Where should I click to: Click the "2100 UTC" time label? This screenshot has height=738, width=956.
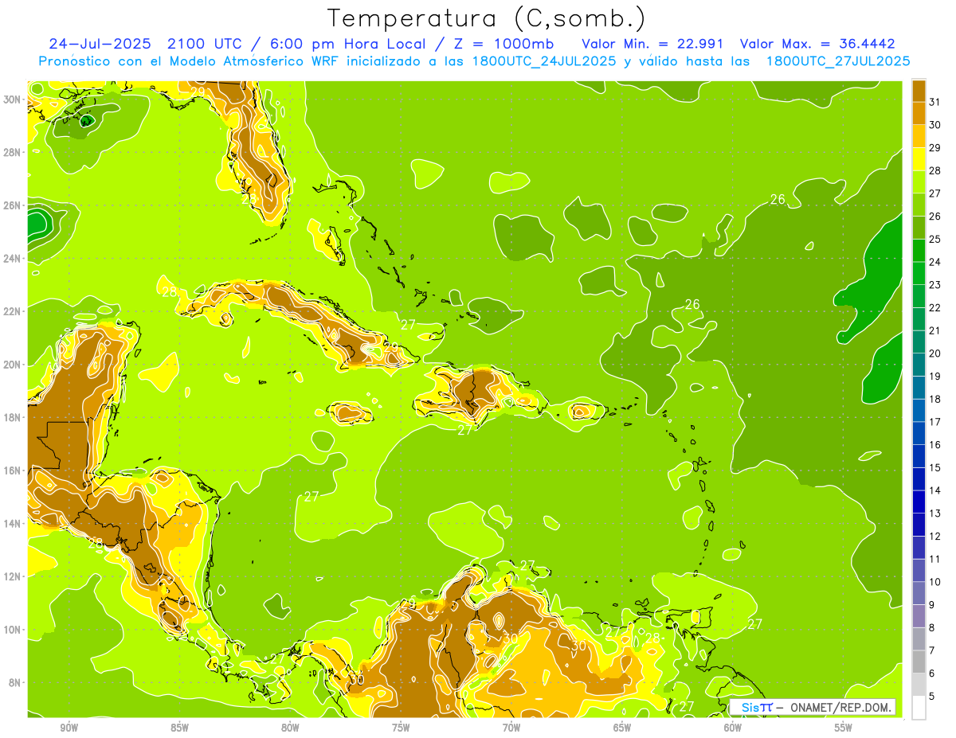[206, 44]
